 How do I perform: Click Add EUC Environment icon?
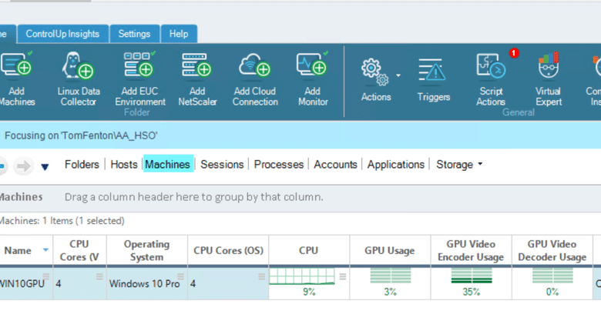point(139,64)
